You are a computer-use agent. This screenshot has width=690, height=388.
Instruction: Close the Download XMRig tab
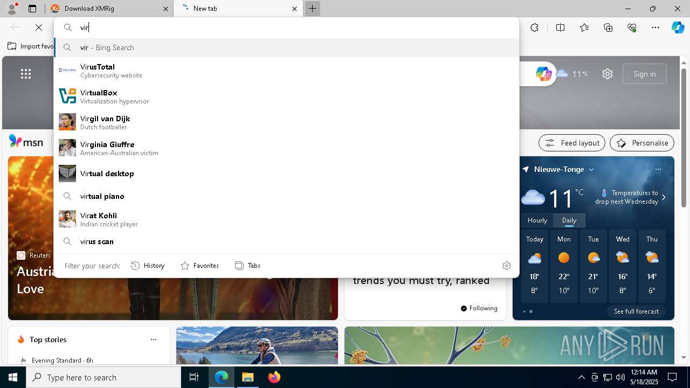165,9
